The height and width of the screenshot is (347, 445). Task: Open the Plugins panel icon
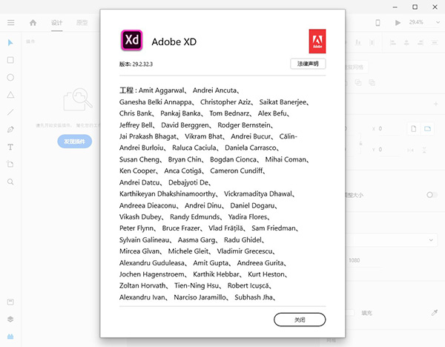point(10,337)
